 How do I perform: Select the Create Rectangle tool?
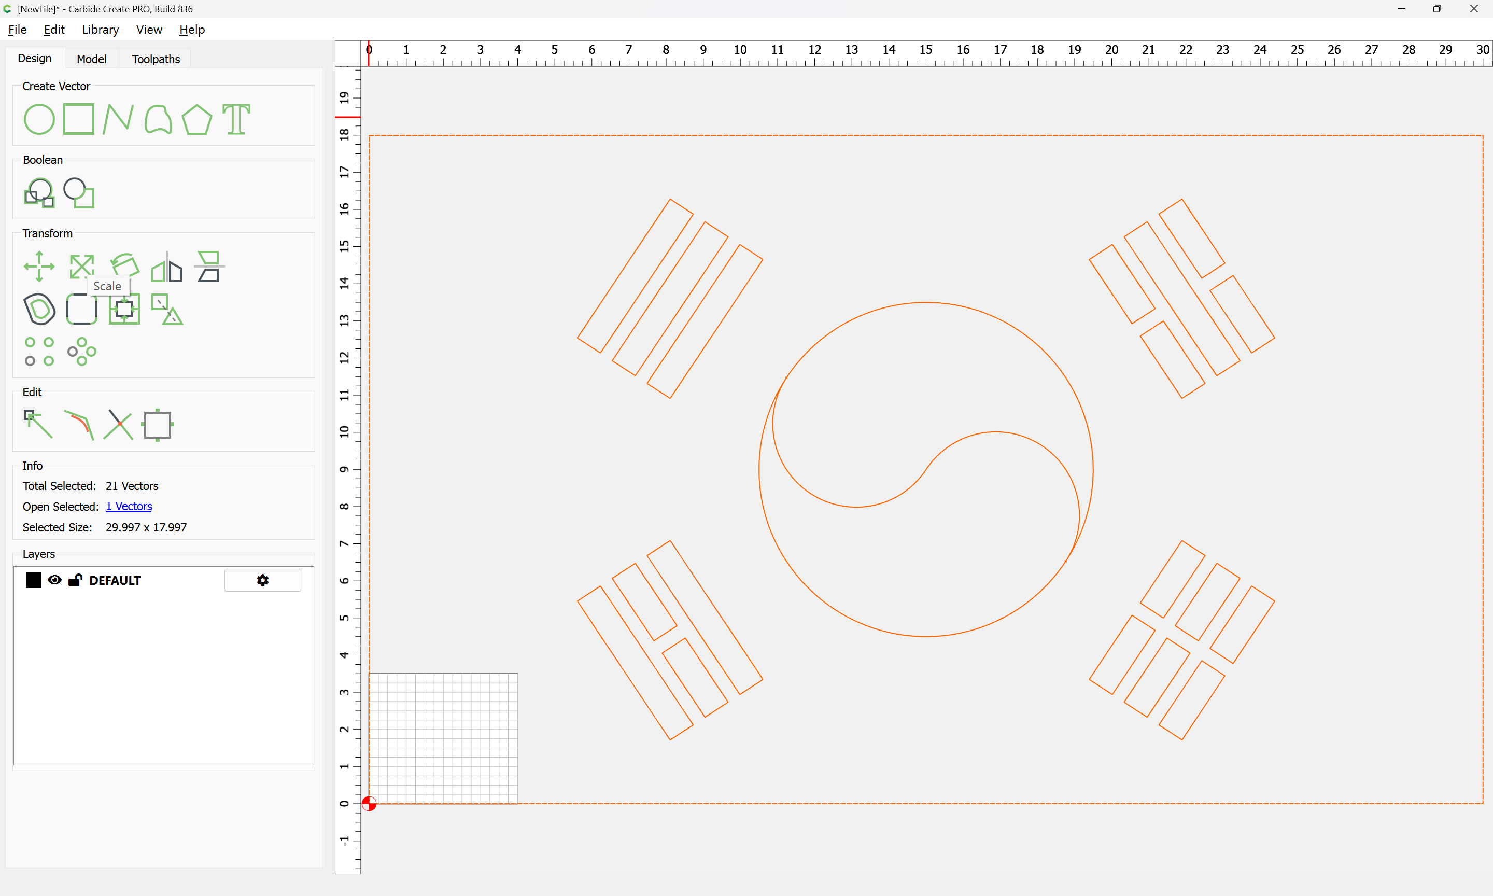click(78, 119)
